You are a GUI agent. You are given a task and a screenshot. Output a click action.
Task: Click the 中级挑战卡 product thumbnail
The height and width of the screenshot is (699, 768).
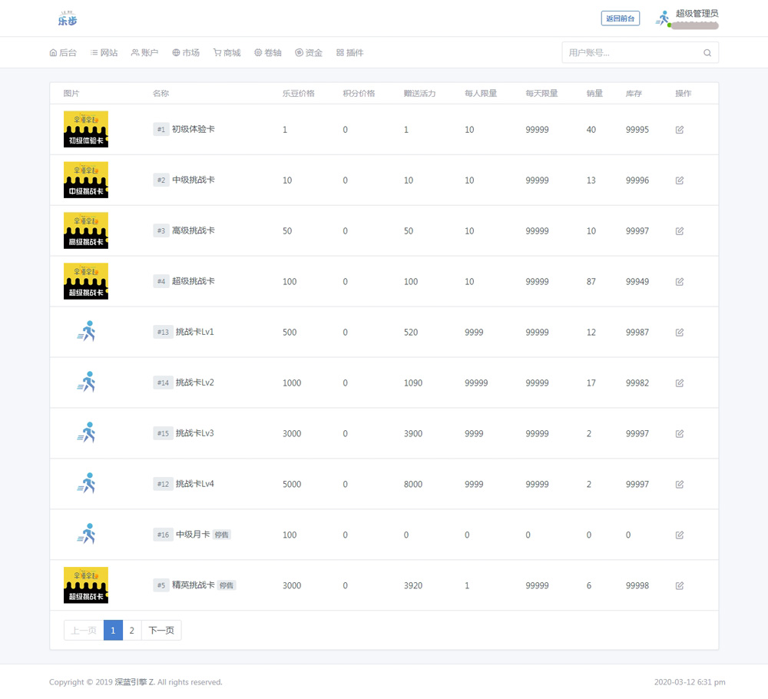86,180
